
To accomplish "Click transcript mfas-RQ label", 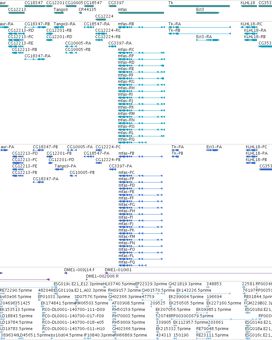I will (126, 139).
